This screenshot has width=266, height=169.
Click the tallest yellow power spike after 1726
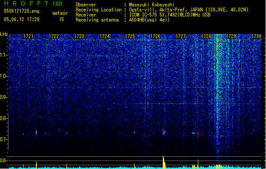(163, 162)
